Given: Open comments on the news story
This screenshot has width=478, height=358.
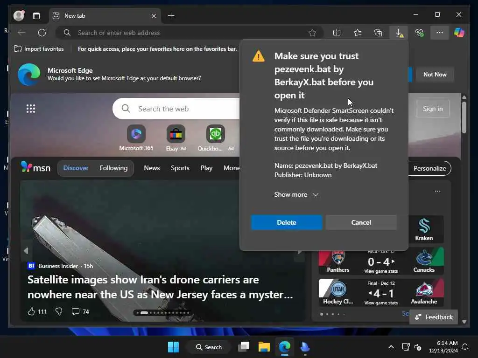Looking at the screenshot, I should click(80, 311).
